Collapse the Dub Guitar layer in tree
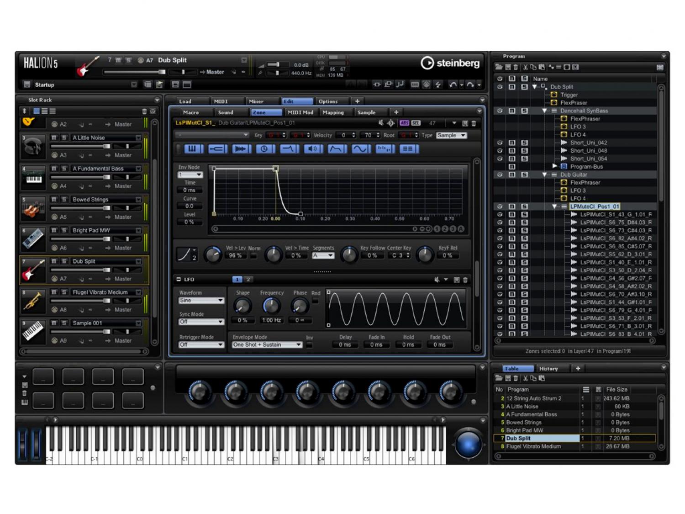This screenshot has height=514, width=685. [544, 175]
